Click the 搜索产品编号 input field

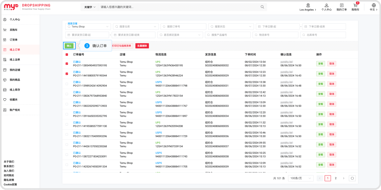228,35
